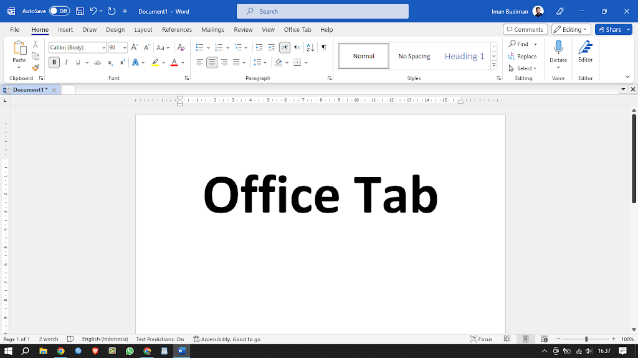Screen dimensions: 638x358
Task: Open the Calibri (Body) font name dropdown
Action: 104,48
